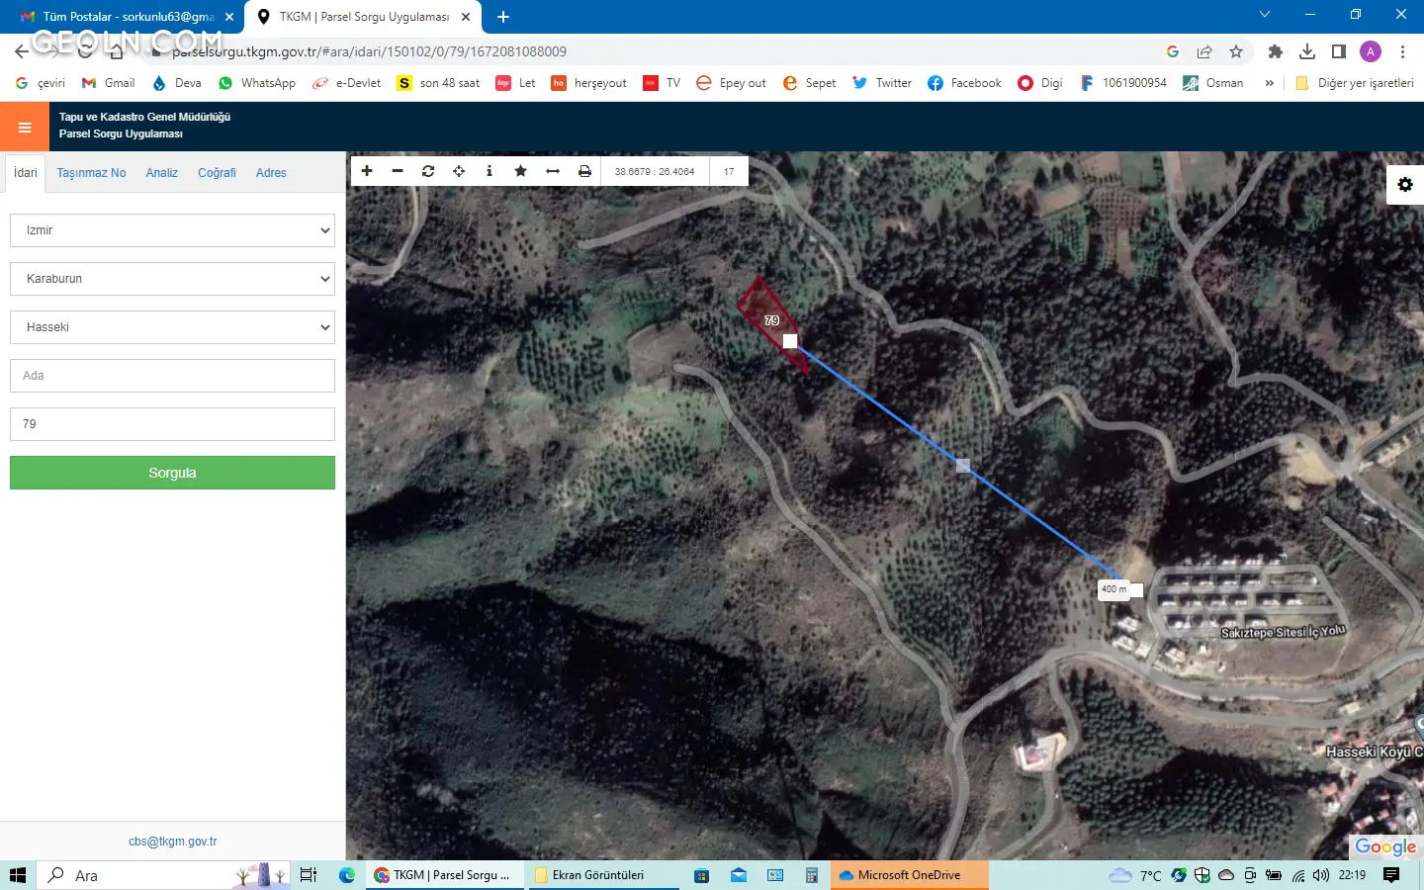The image size is (1424, 890).
Task: Open the Coğrafi tab
Action: coord(217,173)
